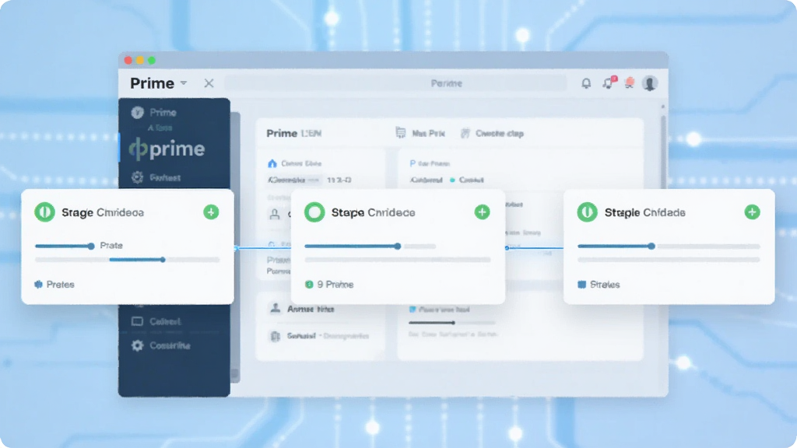
Task: Adjust the slider on Stape Cnridece card
Action: point(370,247)
